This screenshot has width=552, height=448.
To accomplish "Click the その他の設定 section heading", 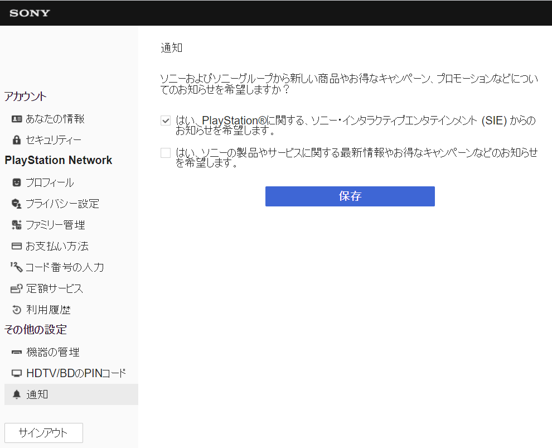I will [x=36, y=330].
